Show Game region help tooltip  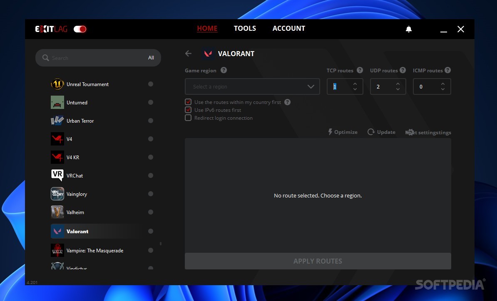pos(224,70)
